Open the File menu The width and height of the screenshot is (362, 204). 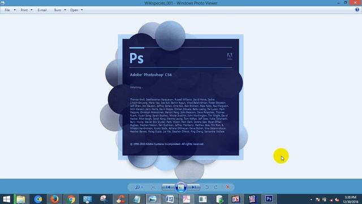coord(7,10)
